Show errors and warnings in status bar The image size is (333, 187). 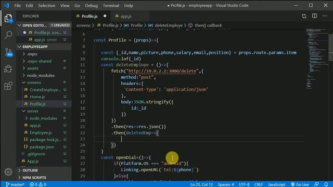[x=38, y=184]
